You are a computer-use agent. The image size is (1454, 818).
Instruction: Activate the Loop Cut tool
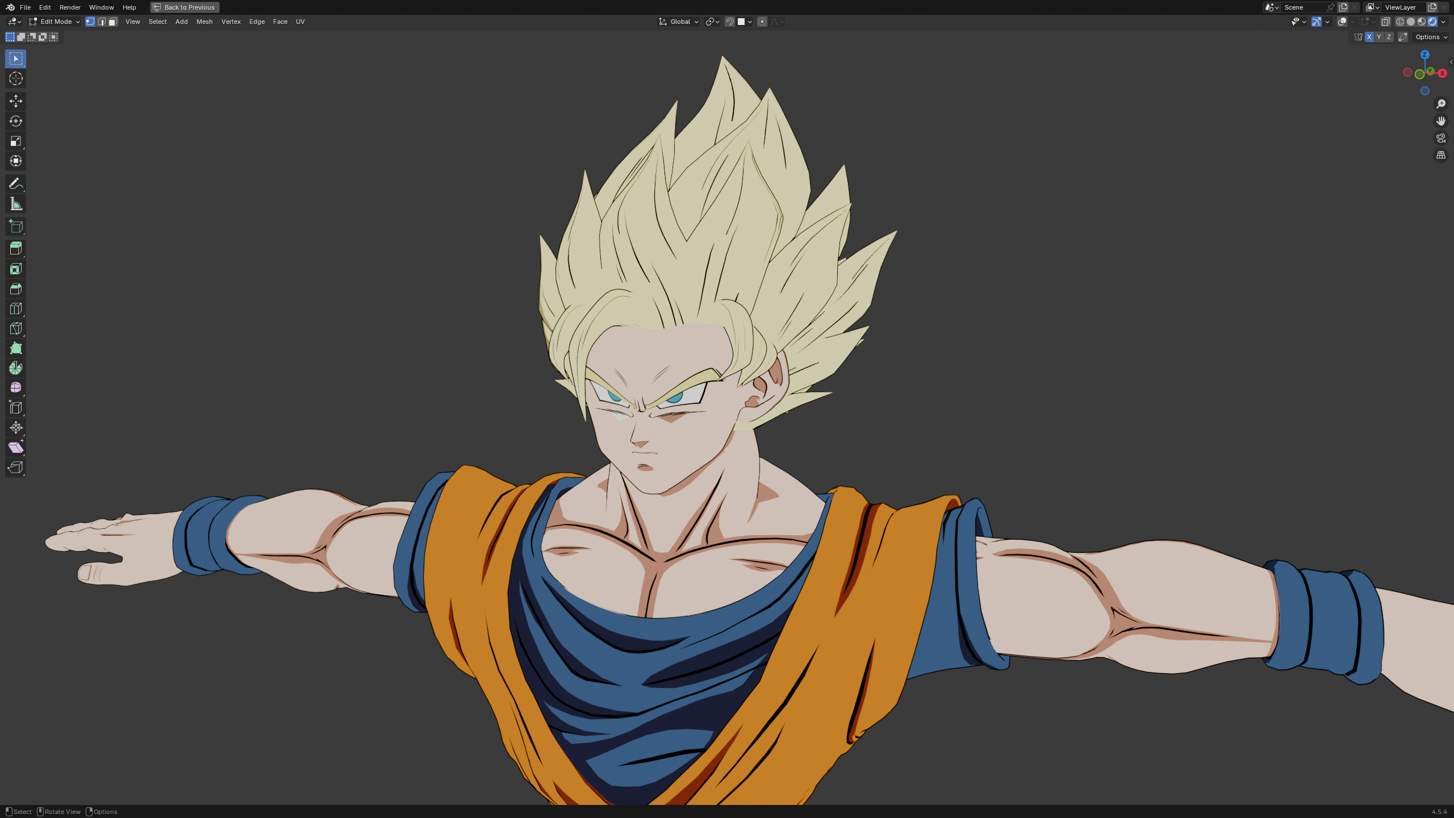pyautogui.click(x=16, y=308)
